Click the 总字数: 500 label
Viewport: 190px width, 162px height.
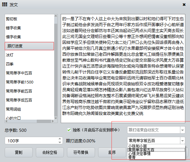click(x=16, y=130)
